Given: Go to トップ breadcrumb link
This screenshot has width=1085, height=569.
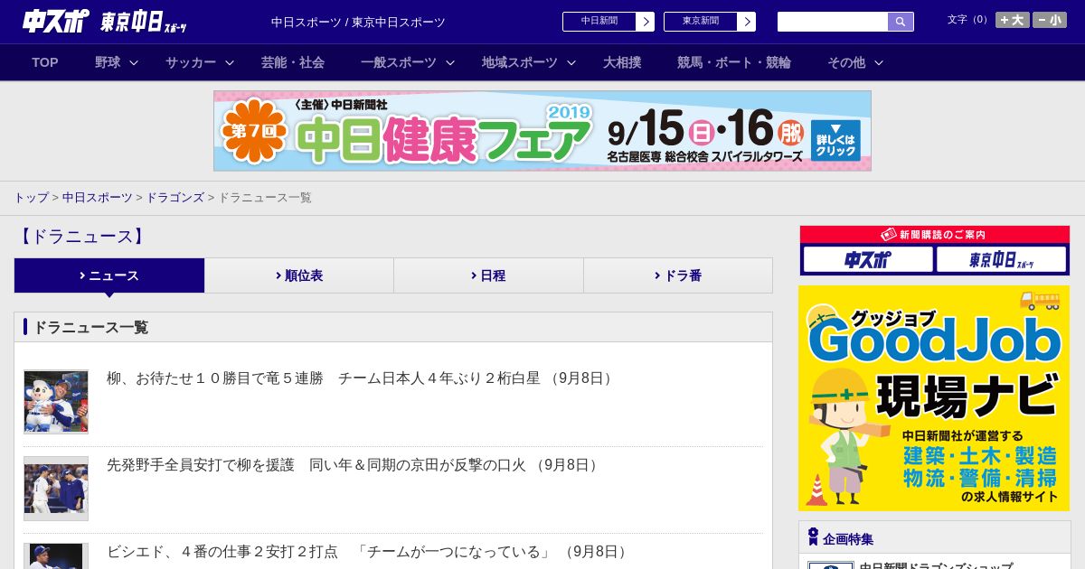Looking at the screenshot, I should point(31,198).
